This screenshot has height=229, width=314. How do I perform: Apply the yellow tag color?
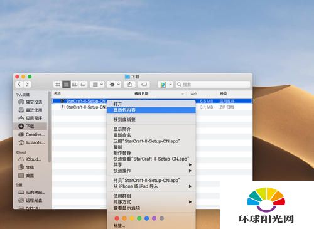132,218
